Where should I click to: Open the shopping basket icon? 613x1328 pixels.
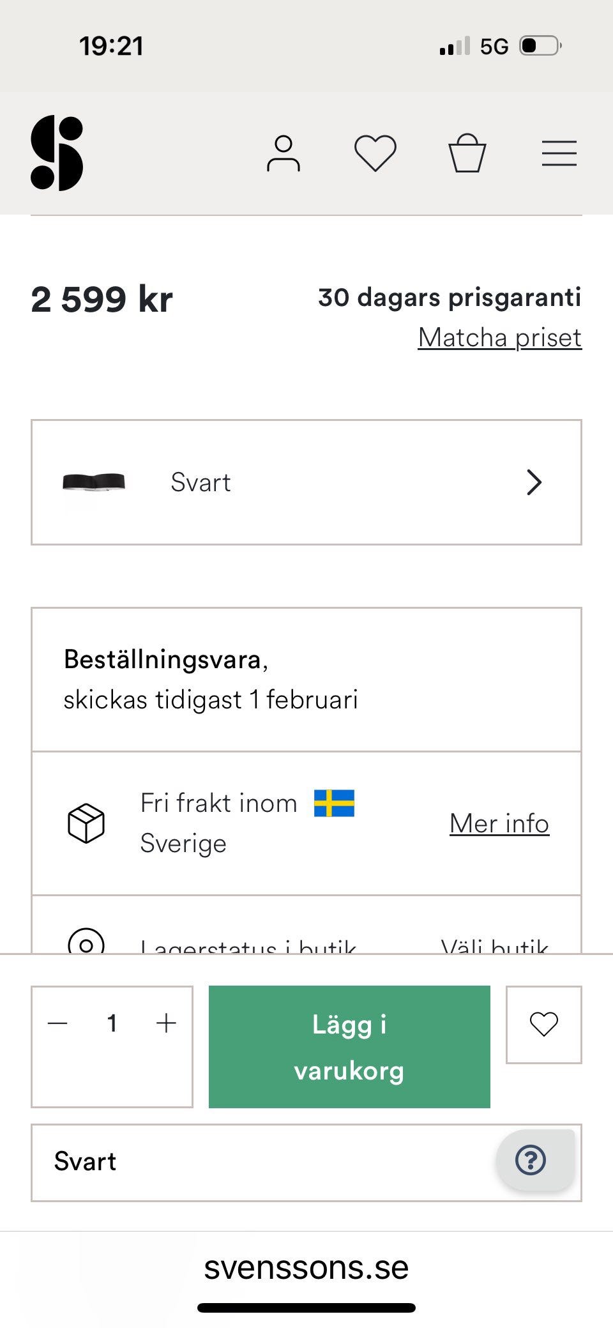pyautogui.click(x=467, y=153)
